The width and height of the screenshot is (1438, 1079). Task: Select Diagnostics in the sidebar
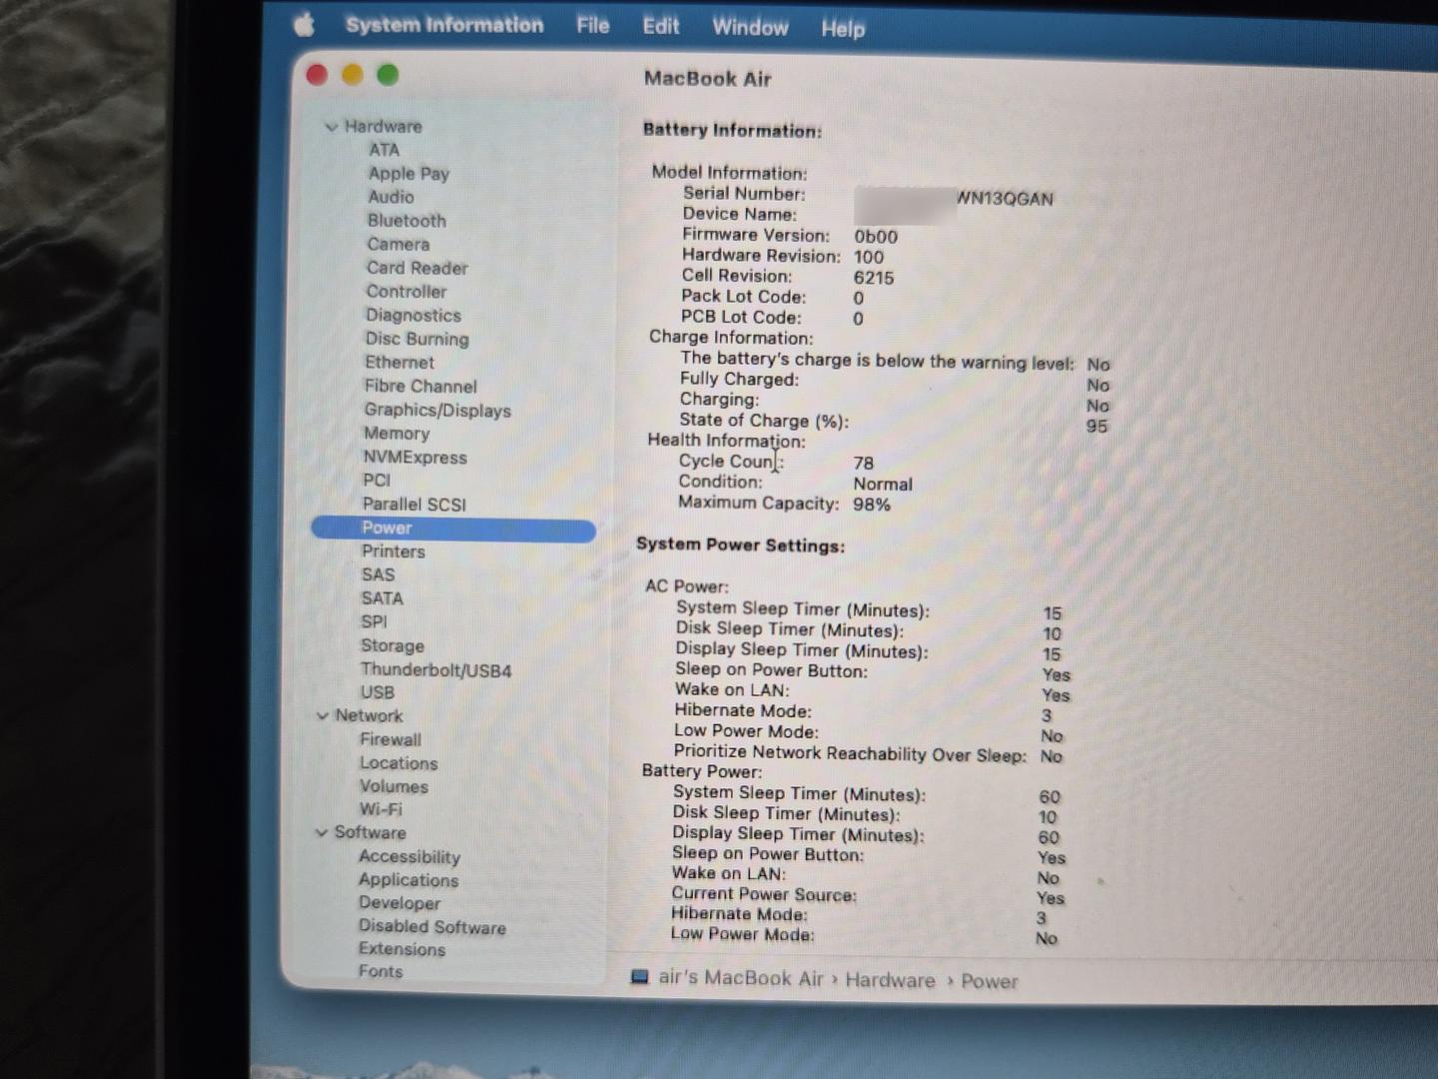pyautogui.click(x=412, y=316)
